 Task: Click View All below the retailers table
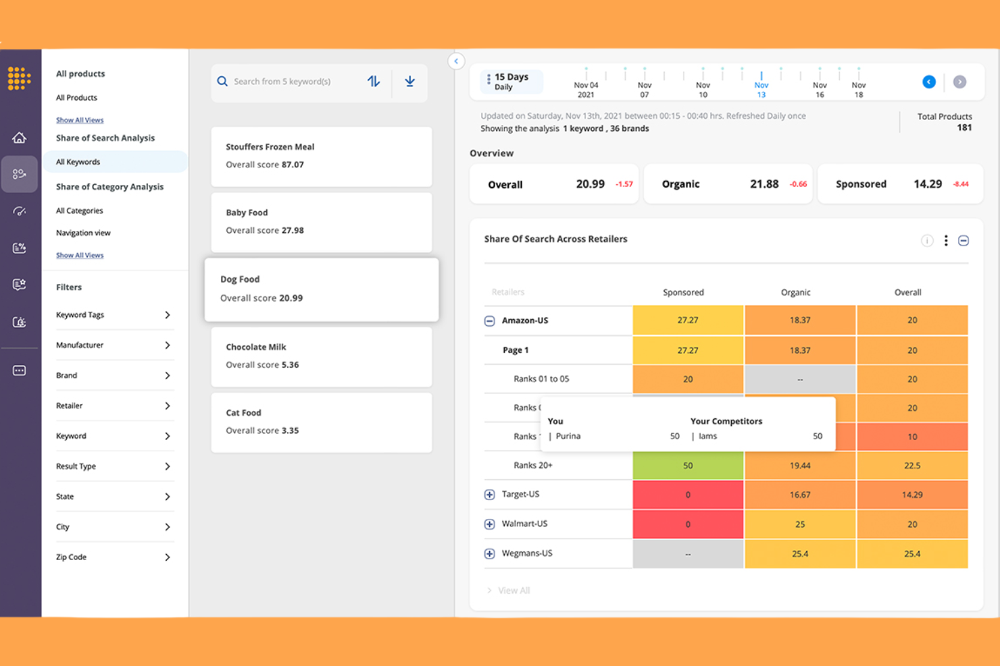tap(514, 590)
